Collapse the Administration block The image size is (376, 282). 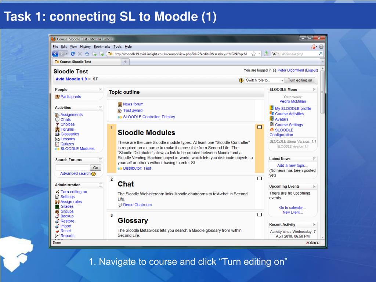click(x=101, y=185)
